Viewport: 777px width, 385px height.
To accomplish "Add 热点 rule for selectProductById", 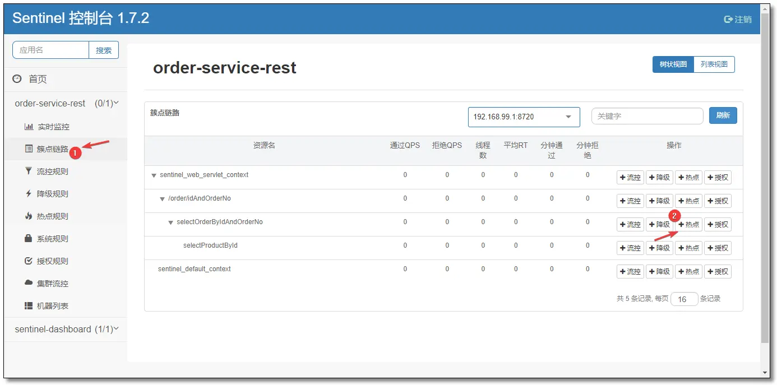I will 688,248.
